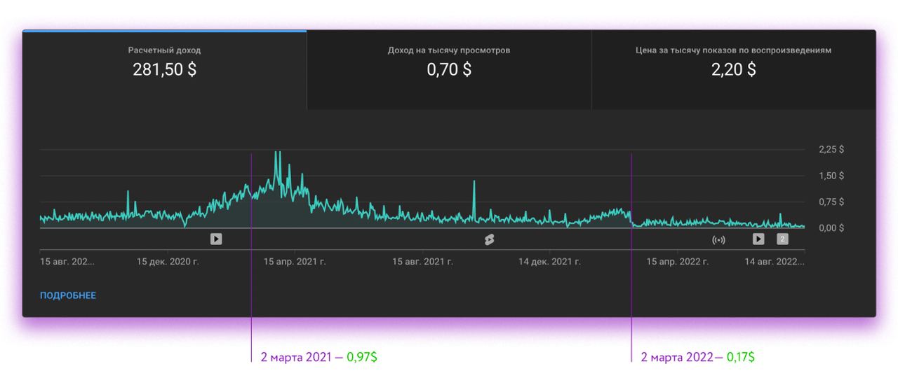Click the isolated chart spike near October 2021
This screenshot has height=385, width=898.
pos(474,183)
